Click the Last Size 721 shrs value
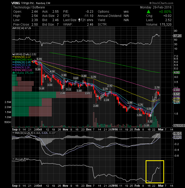This screenshot has width=185, height=188. 87,20
